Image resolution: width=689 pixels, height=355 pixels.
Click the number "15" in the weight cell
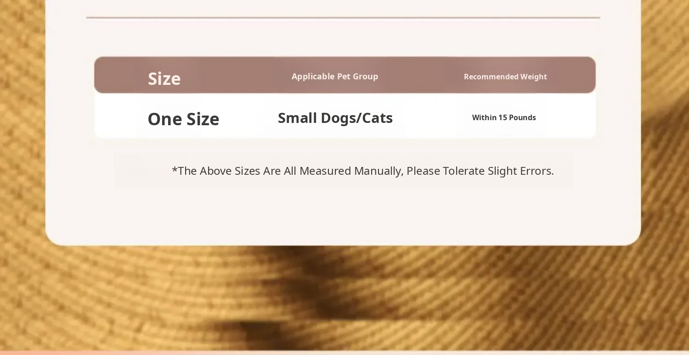(x=502, y=117)
